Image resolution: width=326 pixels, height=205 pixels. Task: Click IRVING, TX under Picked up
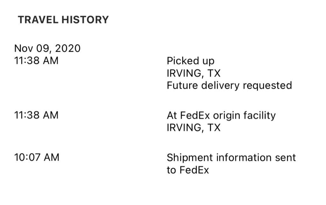194,73
